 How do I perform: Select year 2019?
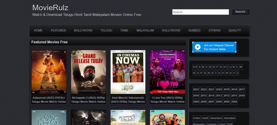pos(226,89)
